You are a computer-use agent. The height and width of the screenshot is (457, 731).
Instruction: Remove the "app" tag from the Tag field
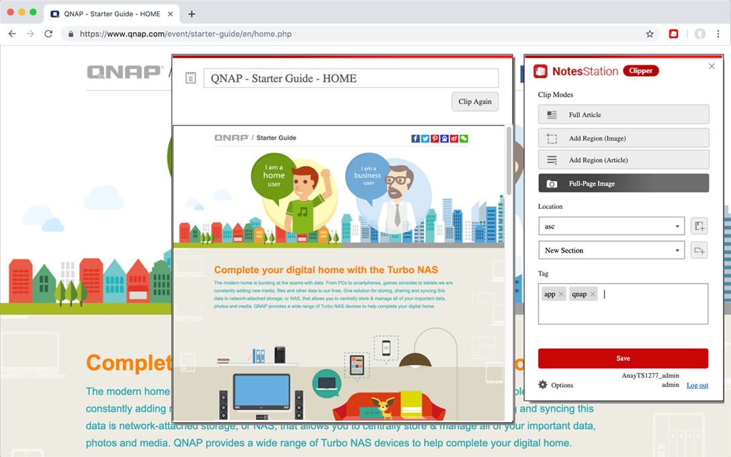561,294
